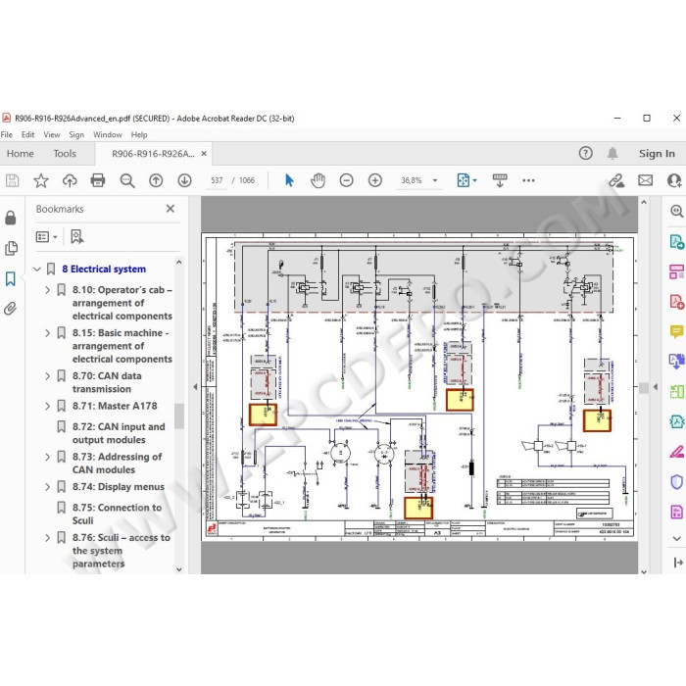This screenshot has width=686, height=686.
Task: Collapse the left navigation pane arrow
Action: 195,386
